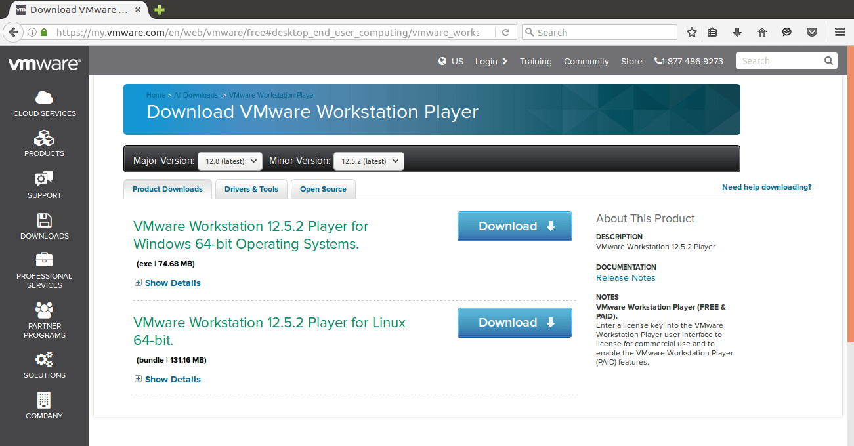This screenshot has width=854, height=446.
Task: Bookmark this page with the star icon
Action: coord(691,32)
